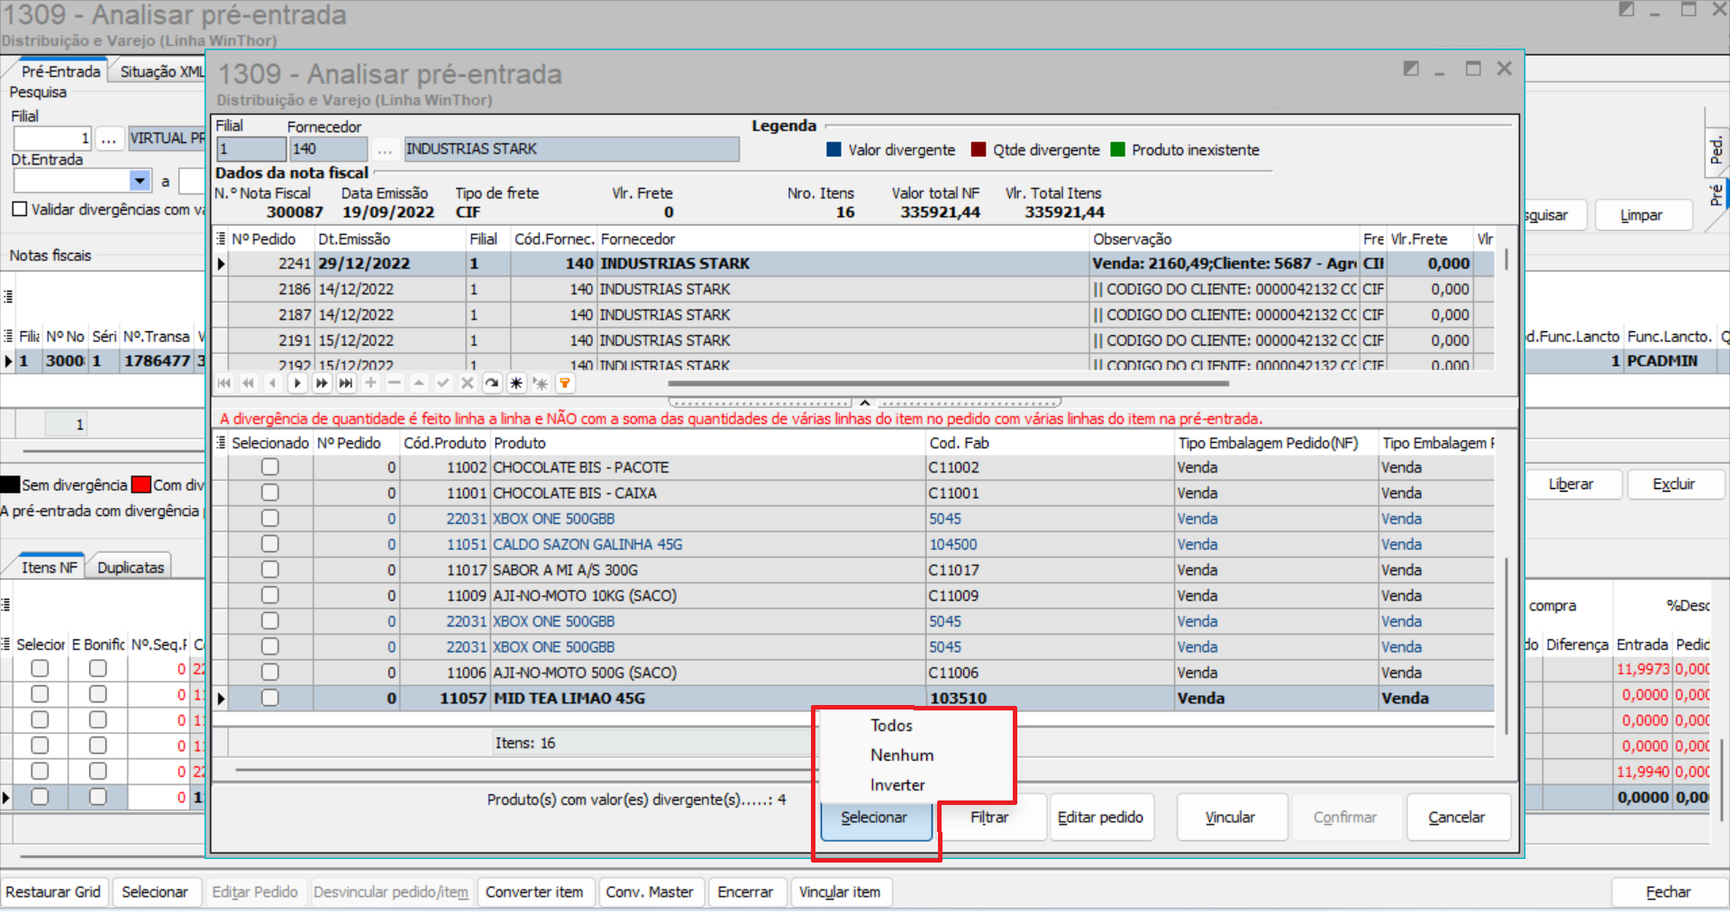Click the refresh arrow icon in navigator
The image size is (1730, 913).
492,384
